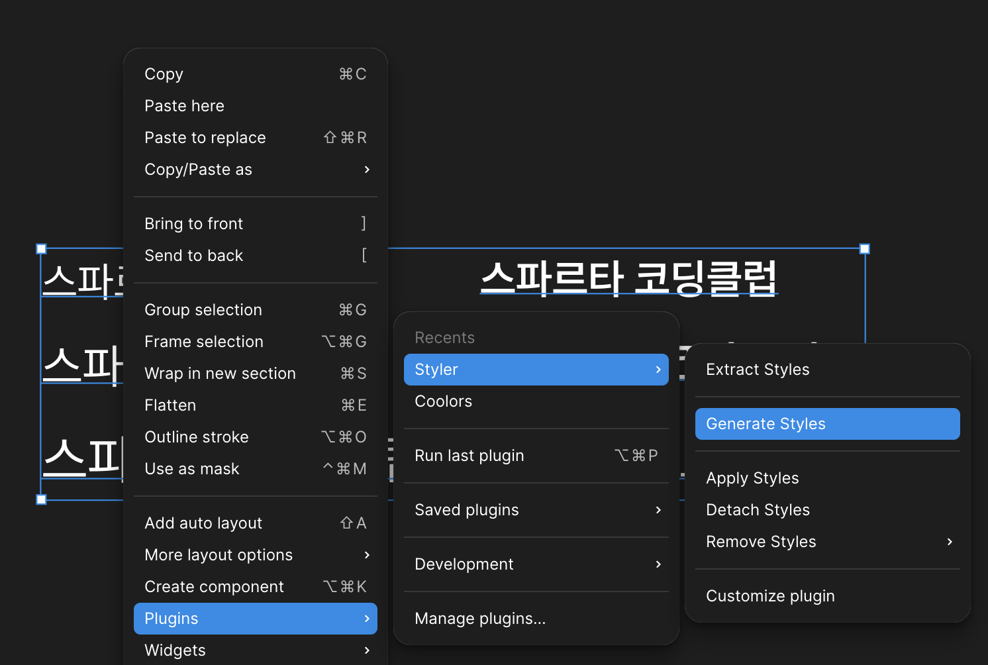Image resolution: width=988 pixels, height=665 pixels.
Task: Click the bottom-left selection resize handle
Action: [41, 499]
